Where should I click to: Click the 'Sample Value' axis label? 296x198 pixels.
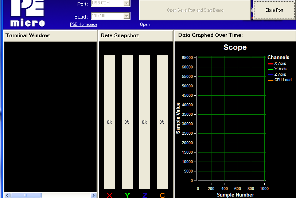tap(178, 118)
